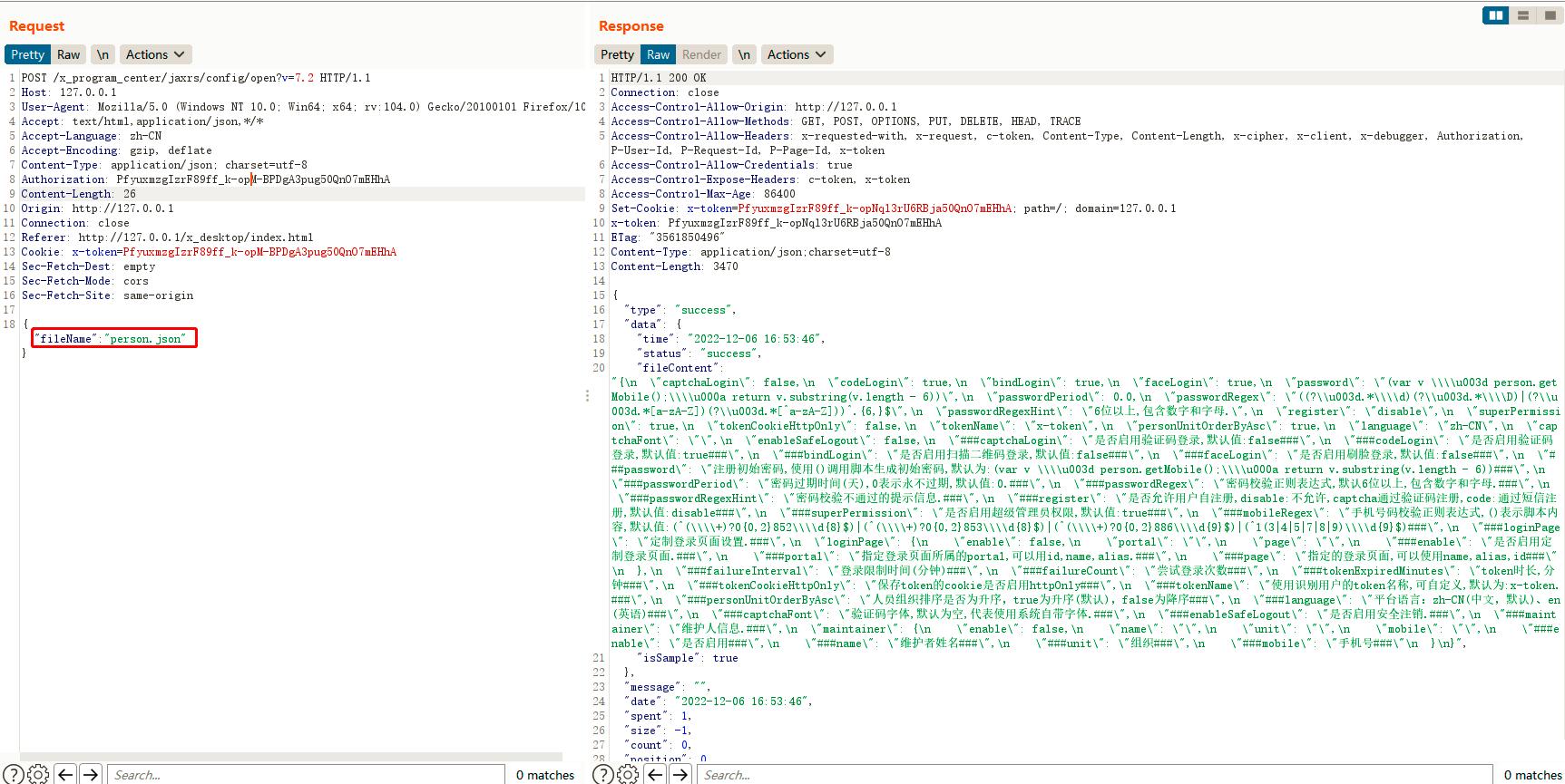
Task: Toggle \n non-printable characters in Request
Action: 103,54
